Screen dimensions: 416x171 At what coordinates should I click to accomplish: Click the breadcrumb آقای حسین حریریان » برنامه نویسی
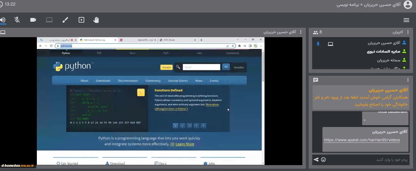click(x=369, y=5)
